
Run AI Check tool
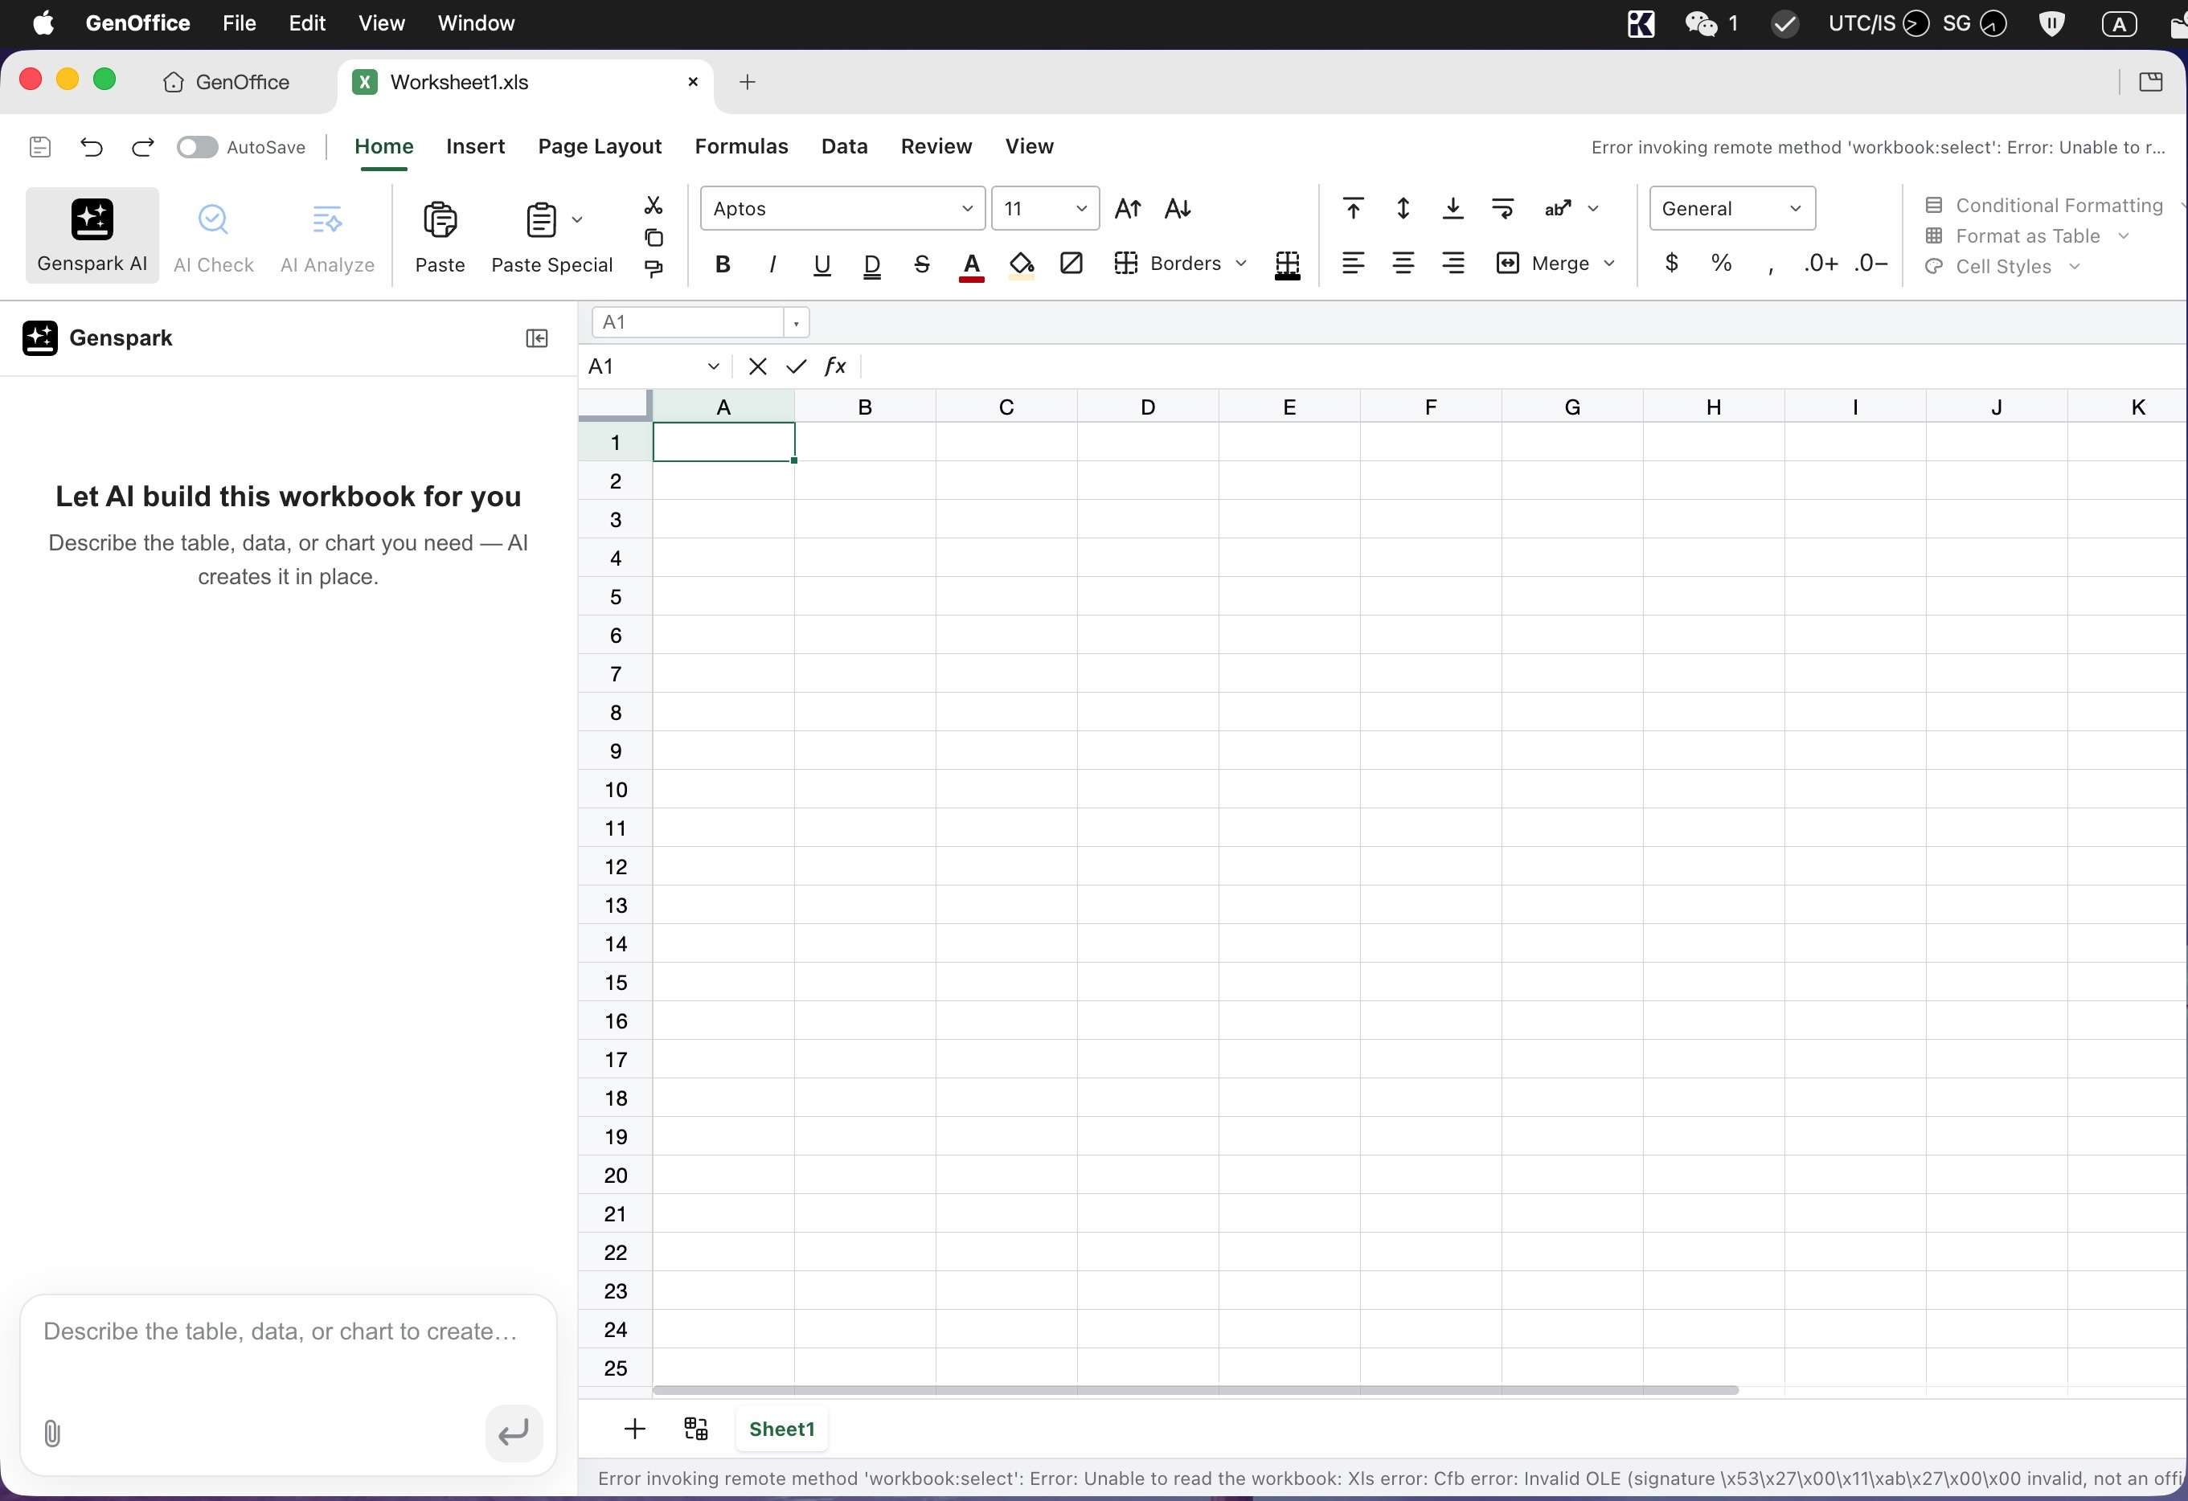(214, 237)
